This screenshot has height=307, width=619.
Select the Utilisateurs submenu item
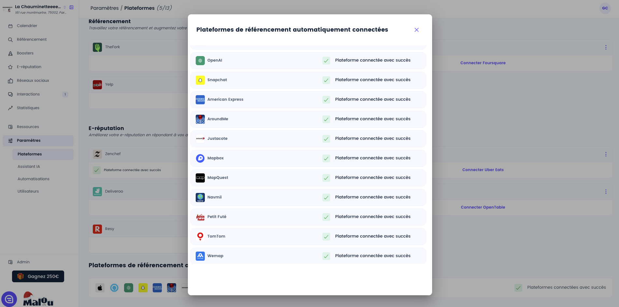pyautogui.click(x=43, y=191)
